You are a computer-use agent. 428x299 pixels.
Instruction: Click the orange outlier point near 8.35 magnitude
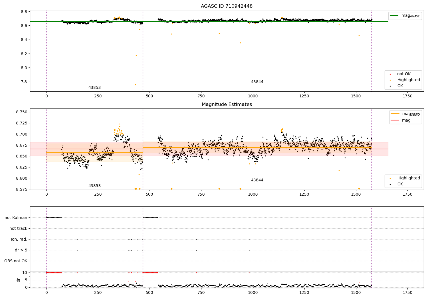click(x=240, y=43)
